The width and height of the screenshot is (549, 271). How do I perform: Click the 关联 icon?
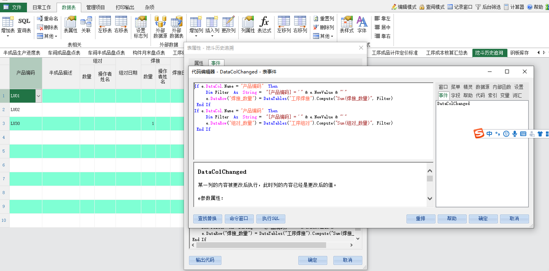(x=86, y=24)
